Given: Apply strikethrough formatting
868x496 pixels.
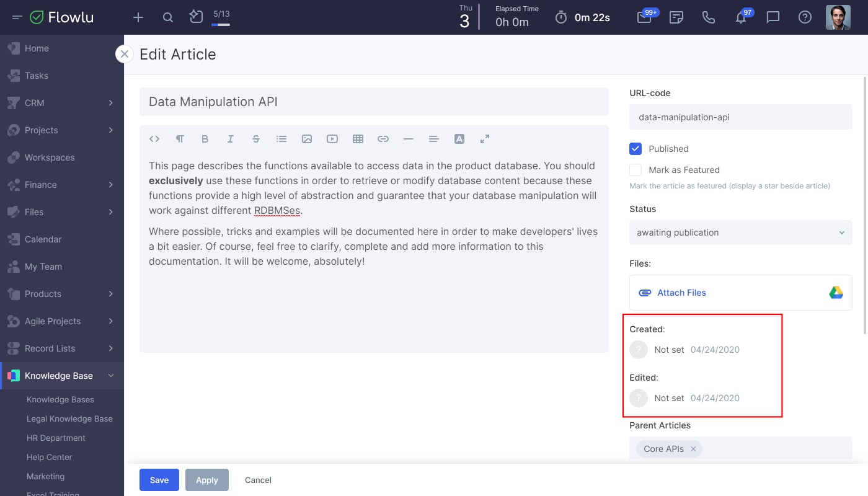Looking at the screenshot, I should [256, 139].
